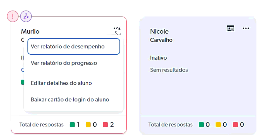Click yellow answers square on Murilo's card
Viewport: 270px width, 139px height.
pos(88,125)
